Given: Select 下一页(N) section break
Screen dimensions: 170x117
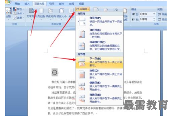Looking at the screenshot, I should coord(100,63).
